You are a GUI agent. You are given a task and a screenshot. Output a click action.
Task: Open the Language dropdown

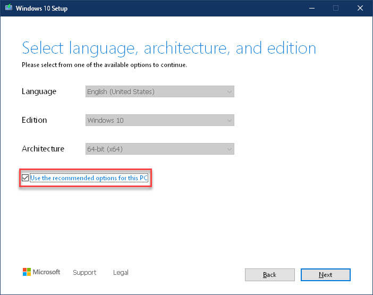pyautogui.click(x=159, y=91)
